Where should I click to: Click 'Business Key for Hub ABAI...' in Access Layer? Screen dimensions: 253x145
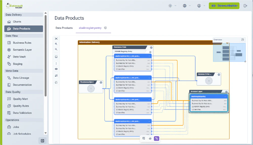click(202, 100)
